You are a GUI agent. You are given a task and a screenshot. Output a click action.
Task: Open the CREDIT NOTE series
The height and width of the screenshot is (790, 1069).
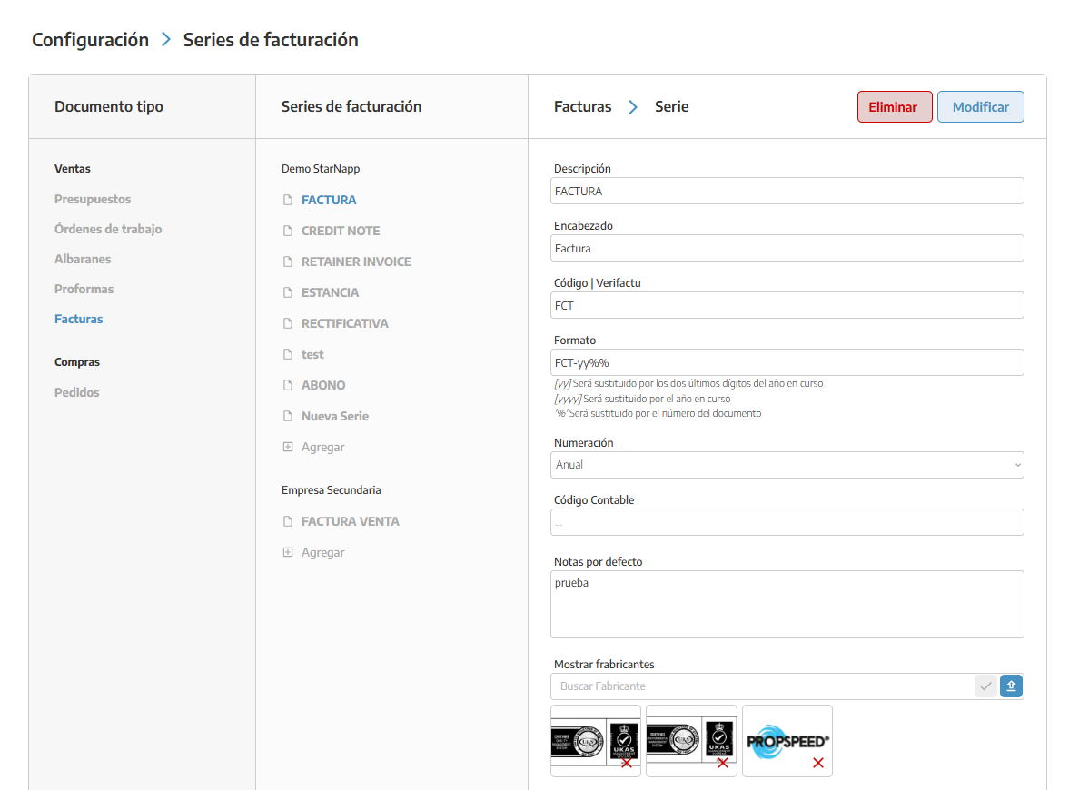click(341, 231)
